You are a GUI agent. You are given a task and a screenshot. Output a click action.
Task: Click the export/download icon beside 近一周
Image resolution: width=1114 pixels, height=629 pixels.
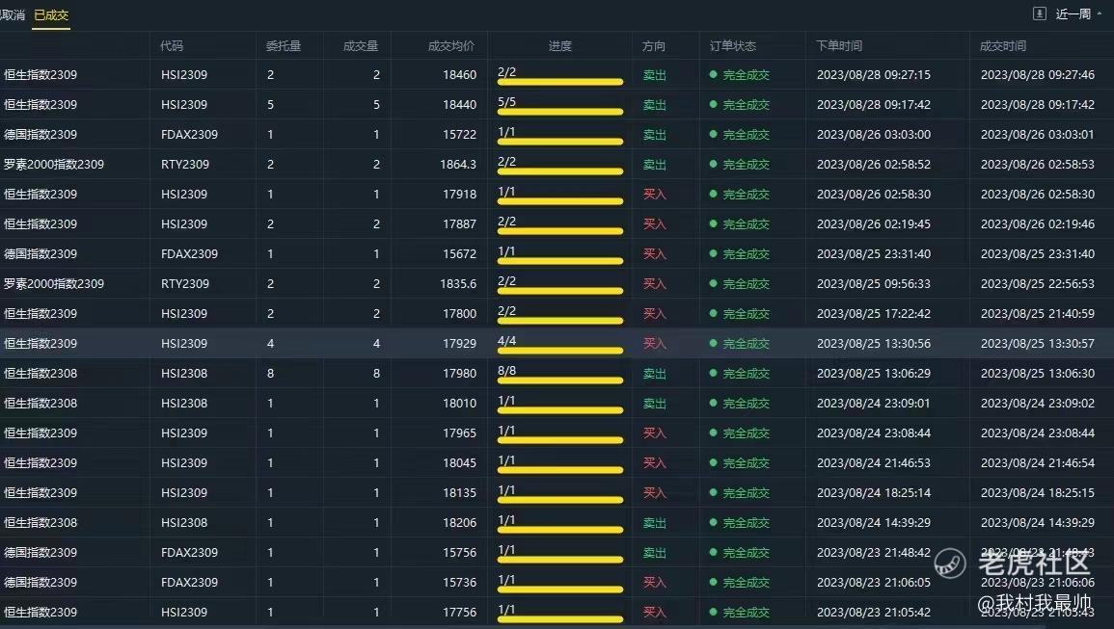click(x=1040, y=13)
